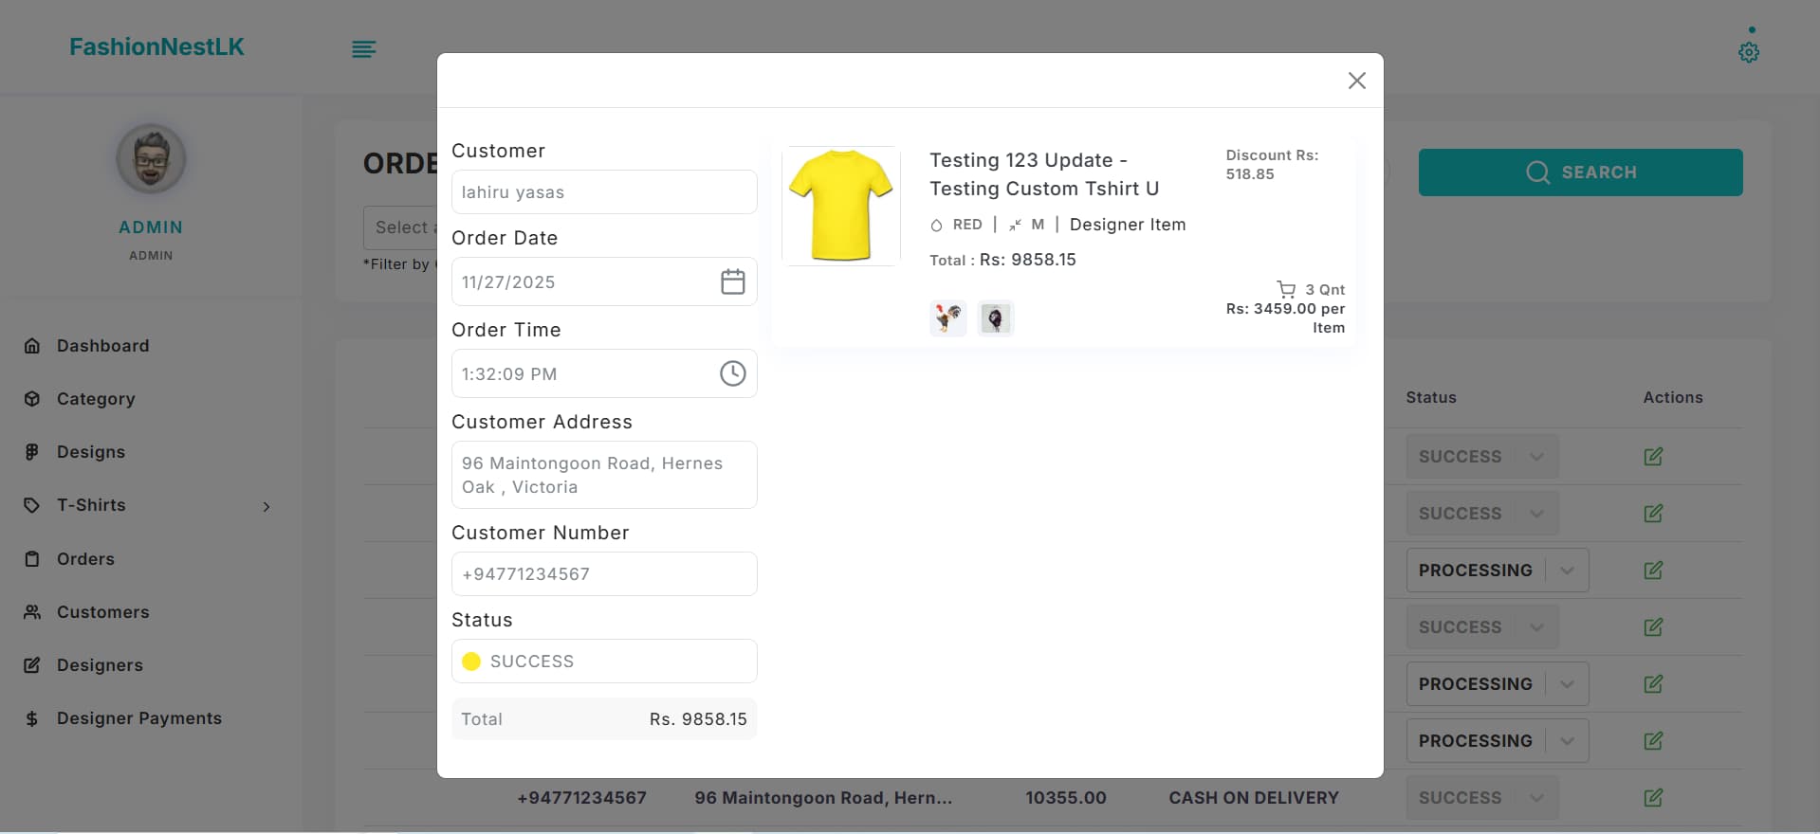Open the settings gear icon
The image size is (1820, 834).
pyautogui.click(x=1748, y=52)
